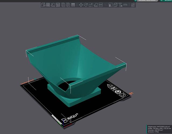Click the Aktuelle Platte slicen button
The image size is (172, 134).
(x=147, y=1)
